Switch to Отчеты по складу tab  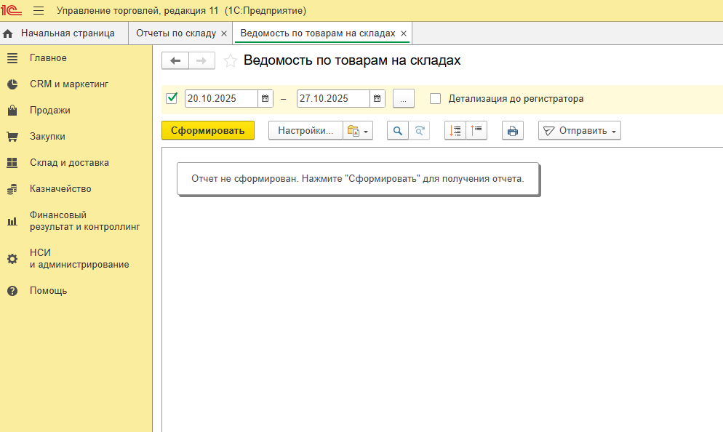175,33
